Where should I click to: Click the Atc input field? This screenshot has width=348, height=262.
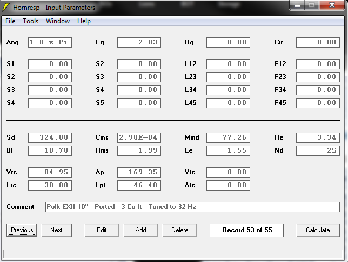click(228, 185)
